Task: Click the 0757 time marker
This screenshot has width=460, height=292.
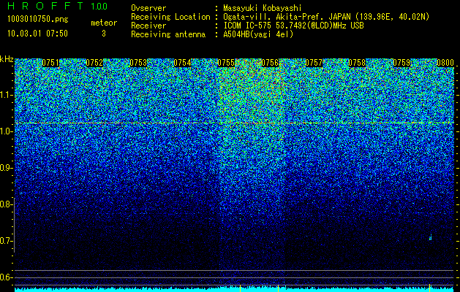Action: [314, 63]
